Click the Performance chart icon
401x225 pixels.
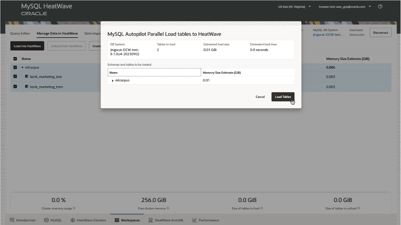click(x=195, y=220)
